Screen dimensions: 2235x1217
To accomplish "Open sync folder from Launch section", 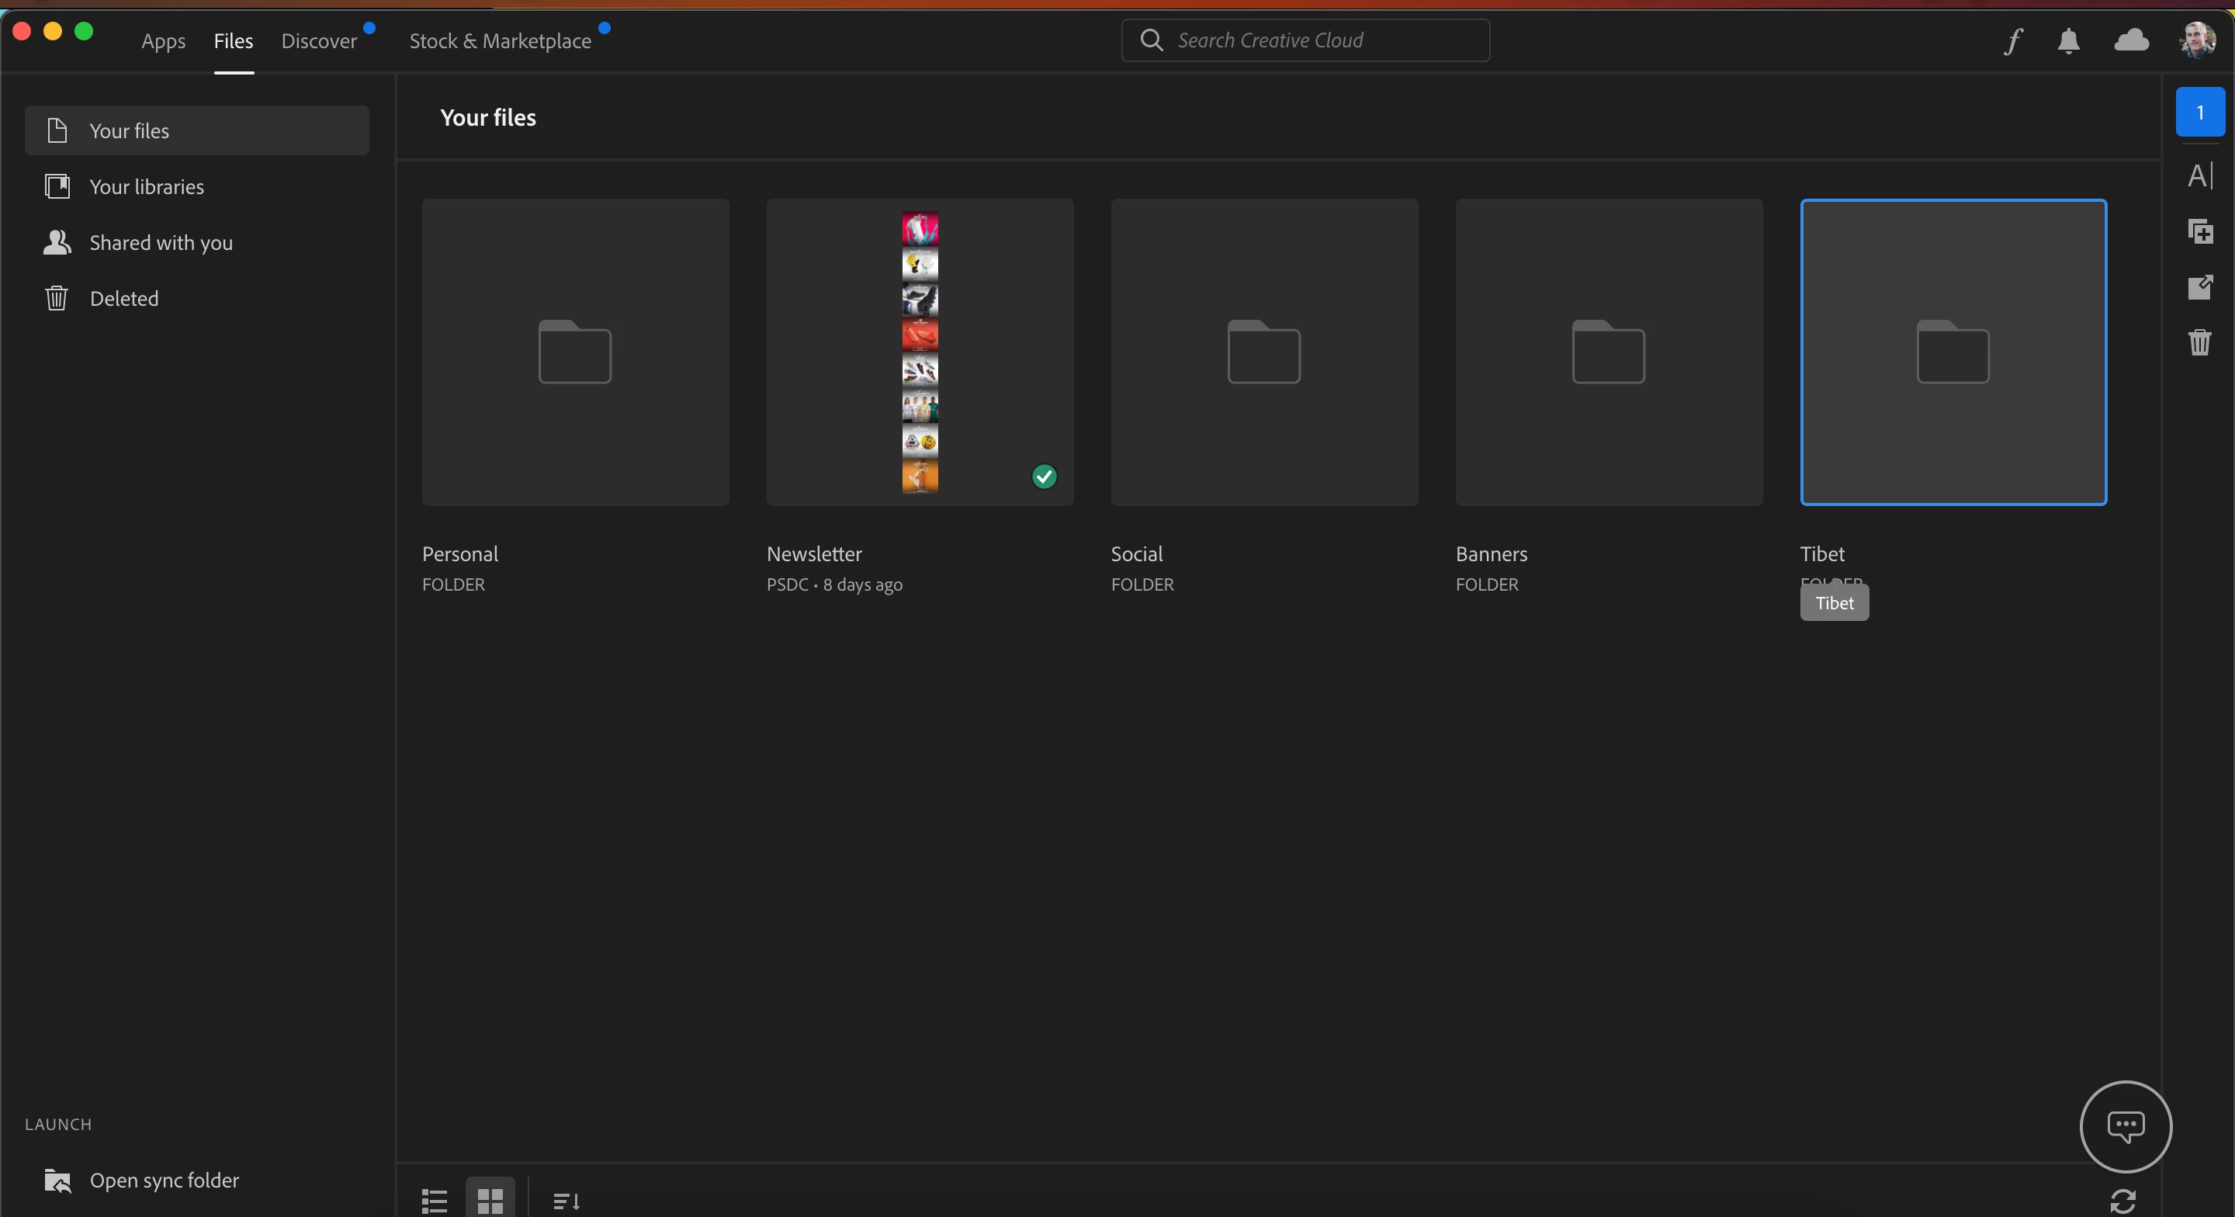I will [x=164, y=1180].
